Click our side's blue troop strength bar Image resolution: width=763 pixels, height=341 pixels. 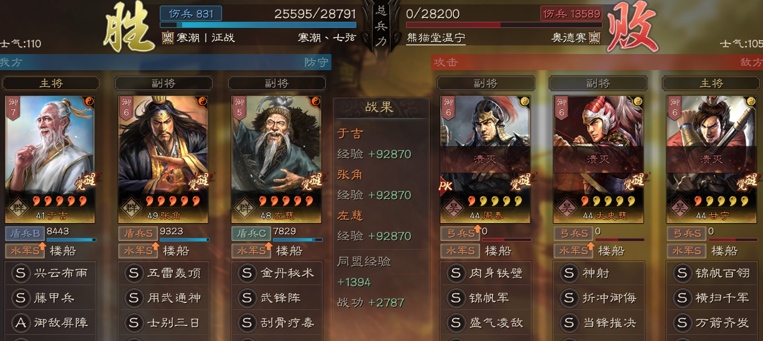pos(258,25)
